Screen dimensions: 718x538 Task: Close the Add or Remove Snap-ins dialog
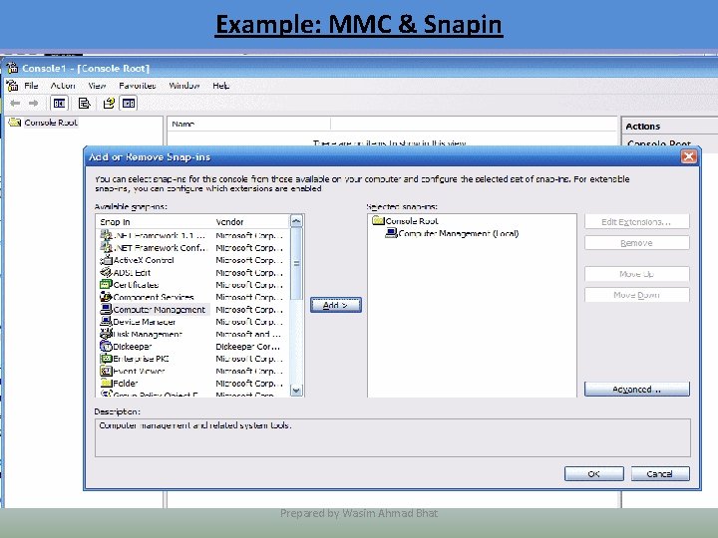tap(688, 157)
